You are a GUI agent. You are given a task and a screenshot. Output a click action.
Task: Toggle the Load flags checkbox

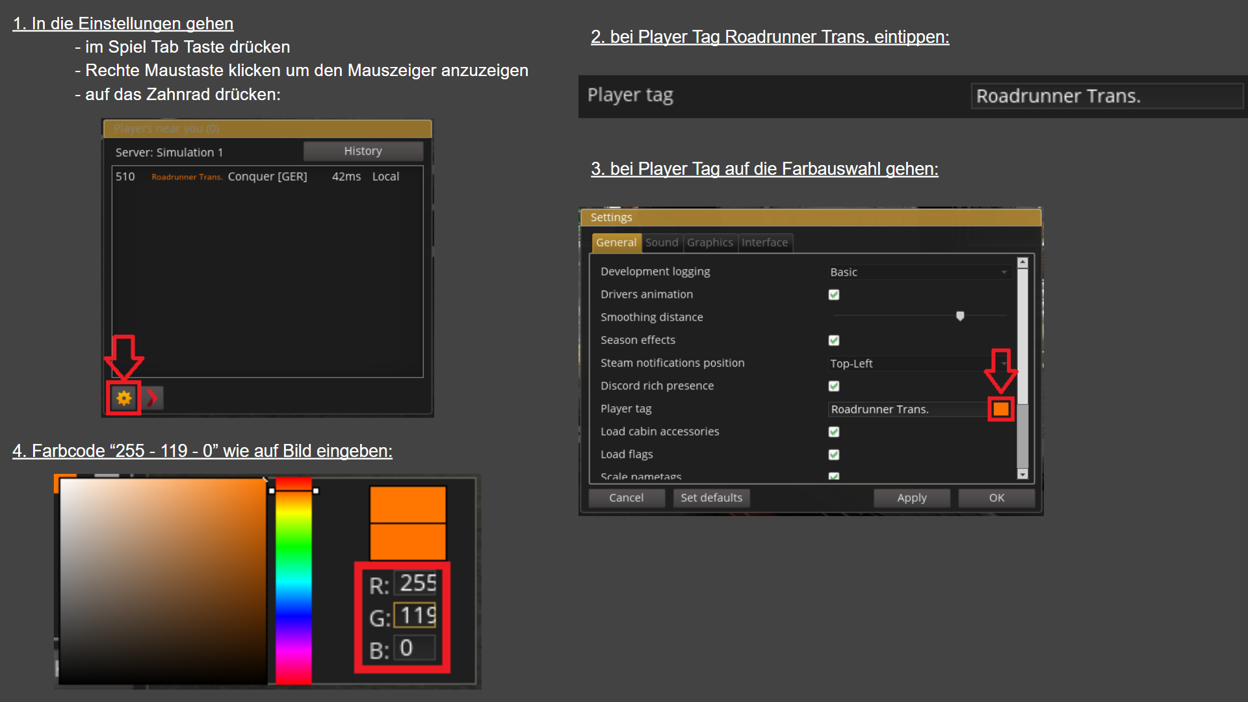(x=834, y=454)
